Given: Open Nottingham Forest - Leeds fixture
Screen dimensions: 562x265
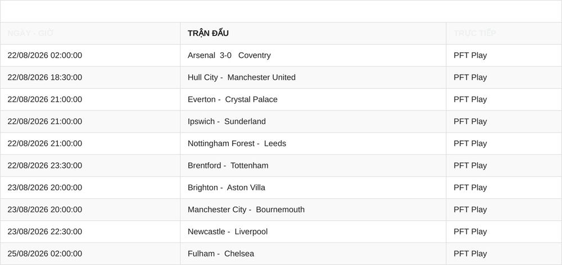Looking at the screenshot, I should pos(237,144).
